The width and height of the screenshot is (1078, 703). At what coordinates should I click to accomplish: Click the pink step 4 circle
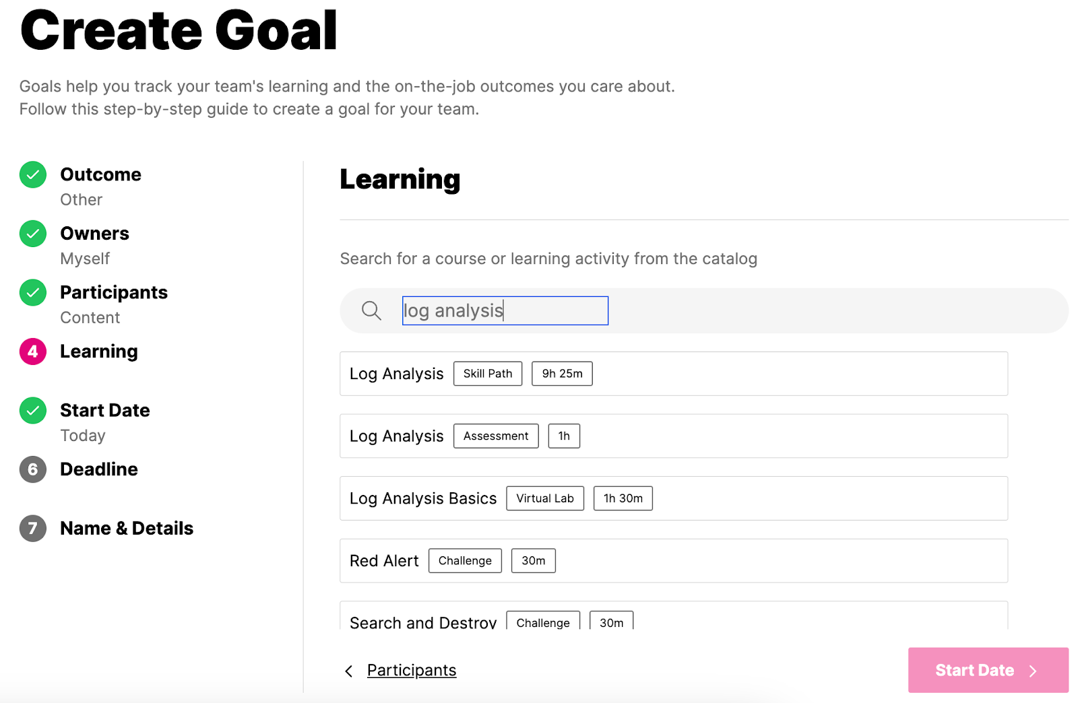tap(33, 351)
